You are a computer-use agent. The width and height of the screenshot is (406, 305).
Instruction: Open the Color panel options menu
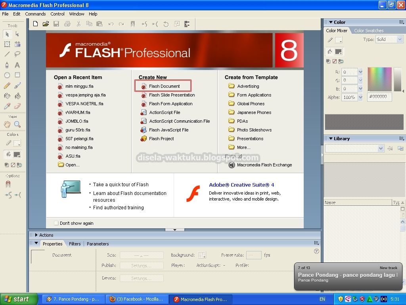pyautogui.click(x=402, y=22)
